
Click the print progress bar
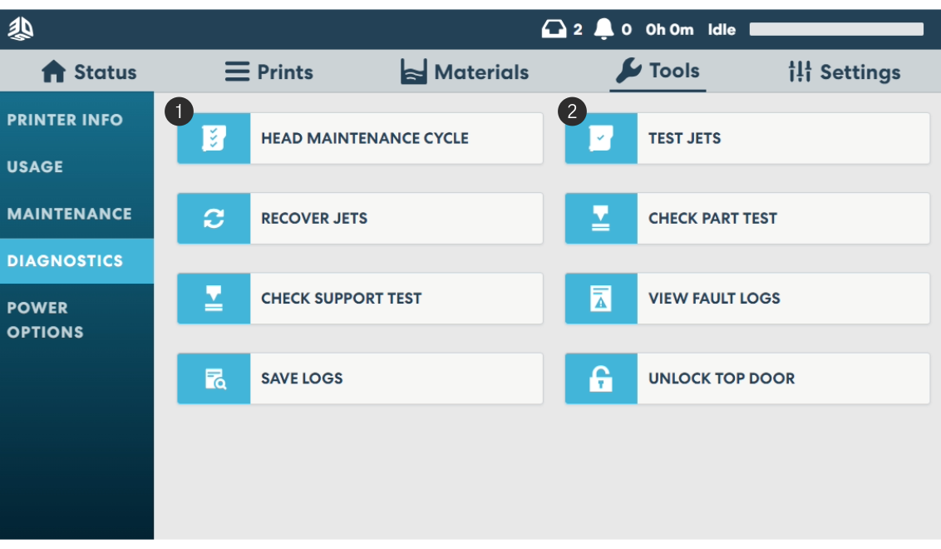click(836, 30)
